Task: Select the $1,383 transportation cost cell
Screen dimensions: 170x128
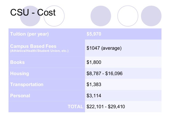Action: [123, 84]
